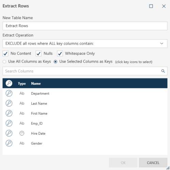
Task: Uncheck the Nulls checkbox
Action: click(38, 53)
